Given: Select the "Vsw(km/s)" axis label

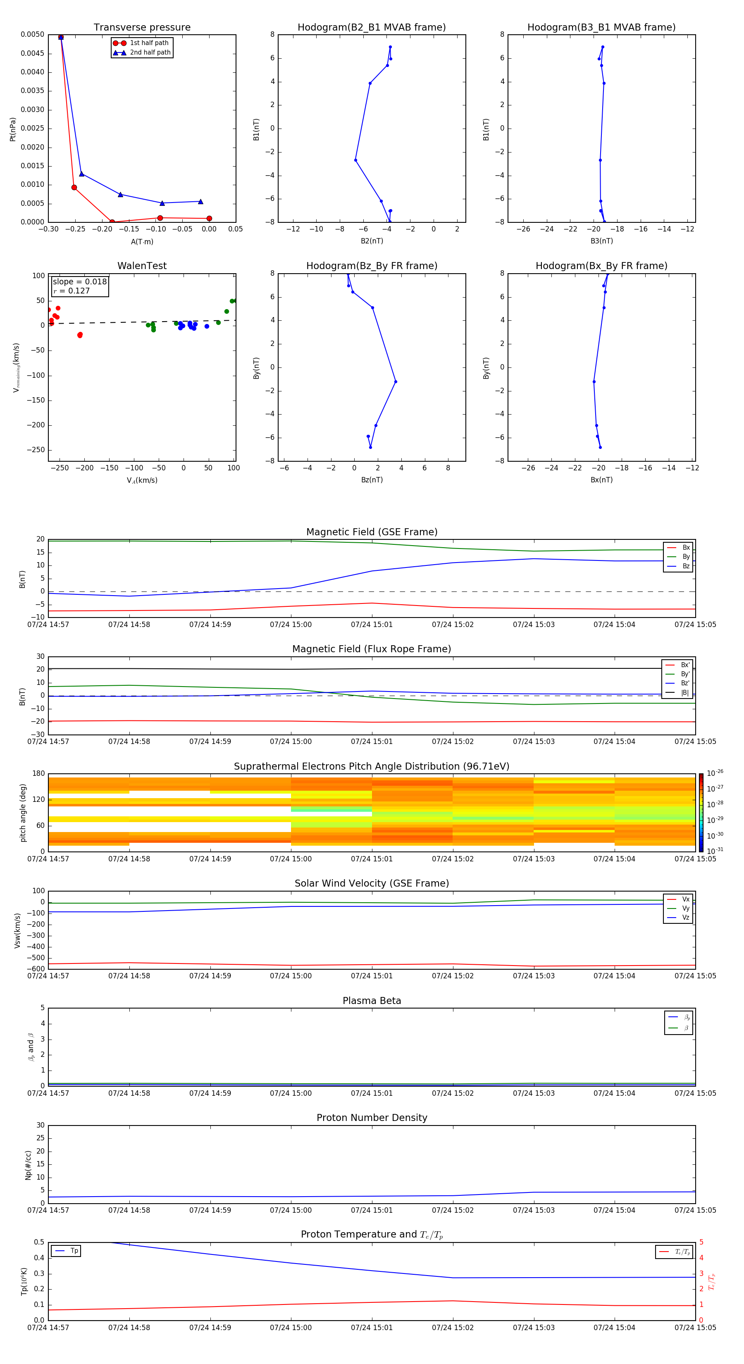Looking at the screenshot, I should click(x=17, y=930).
